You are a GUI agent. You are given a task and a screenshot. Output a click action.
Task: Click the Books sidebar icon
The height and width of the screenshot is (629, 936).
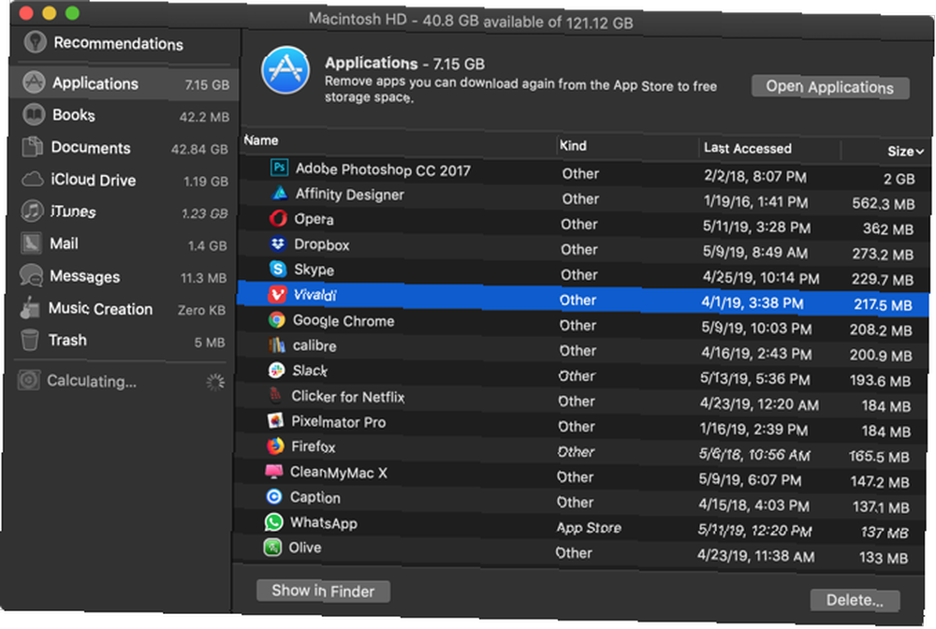click(34, 114)
